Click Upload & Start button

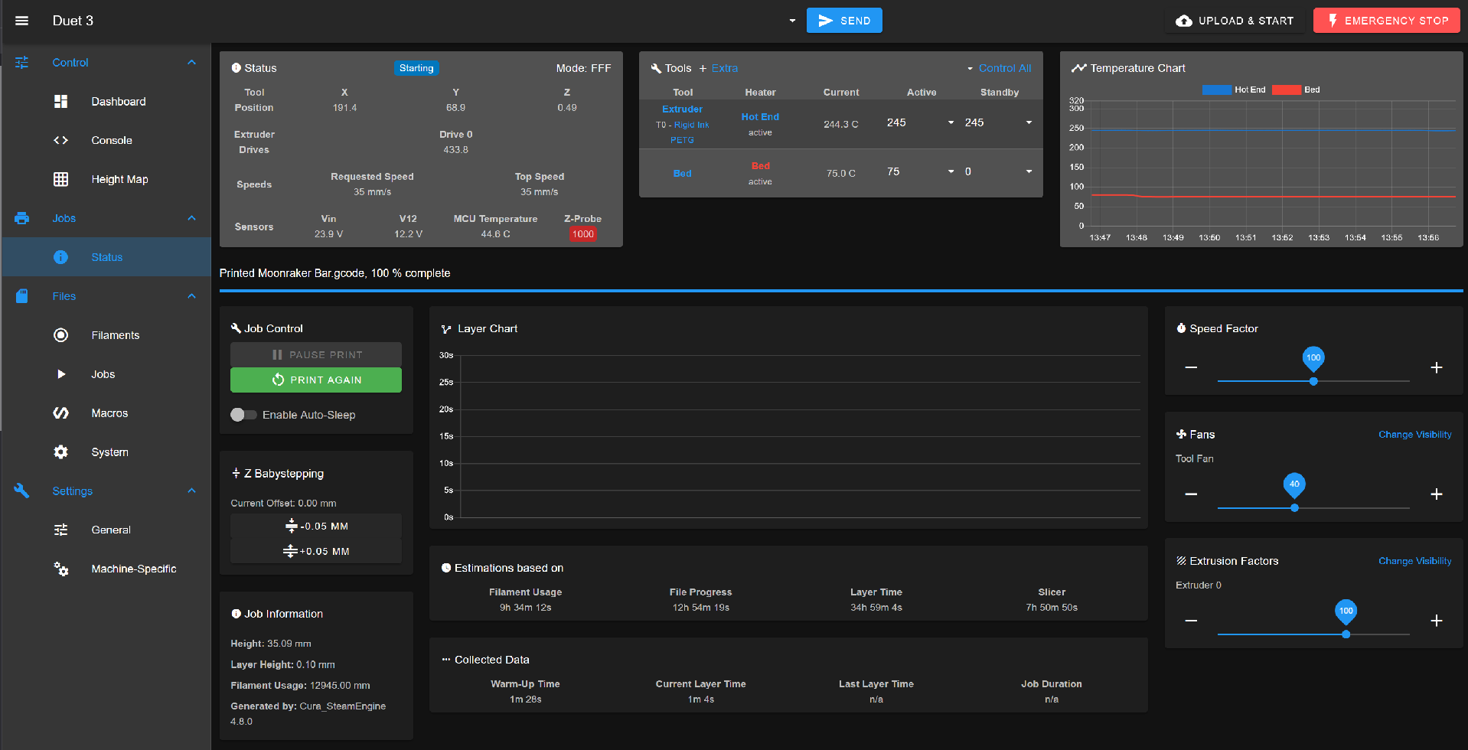tap(1235, 21)
